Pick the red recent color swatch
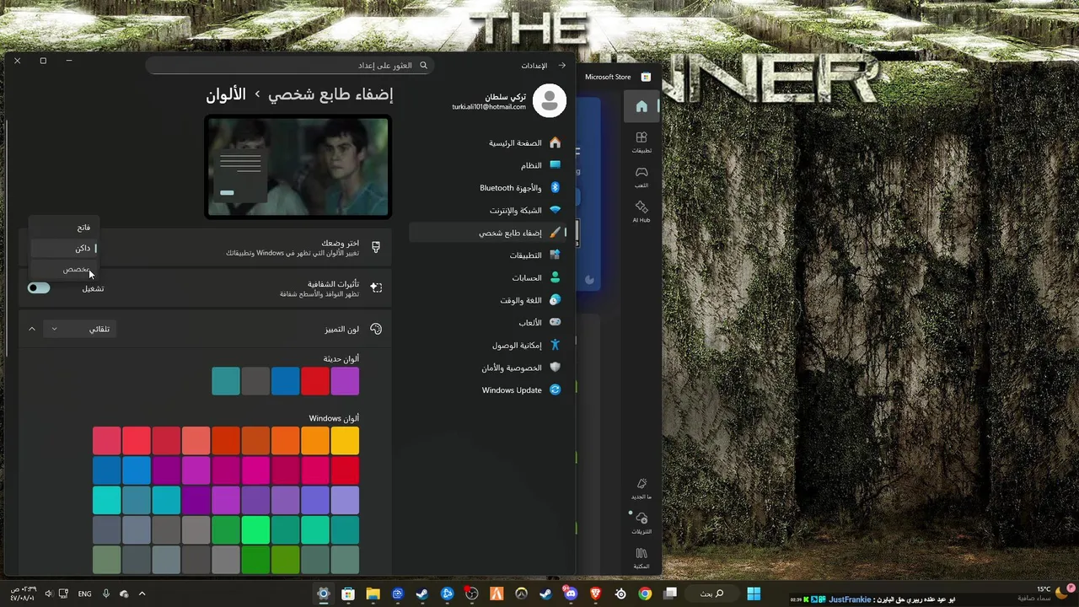Image resolution: width=1079 pixels, height=607 pixels. (x=315, y=381)
